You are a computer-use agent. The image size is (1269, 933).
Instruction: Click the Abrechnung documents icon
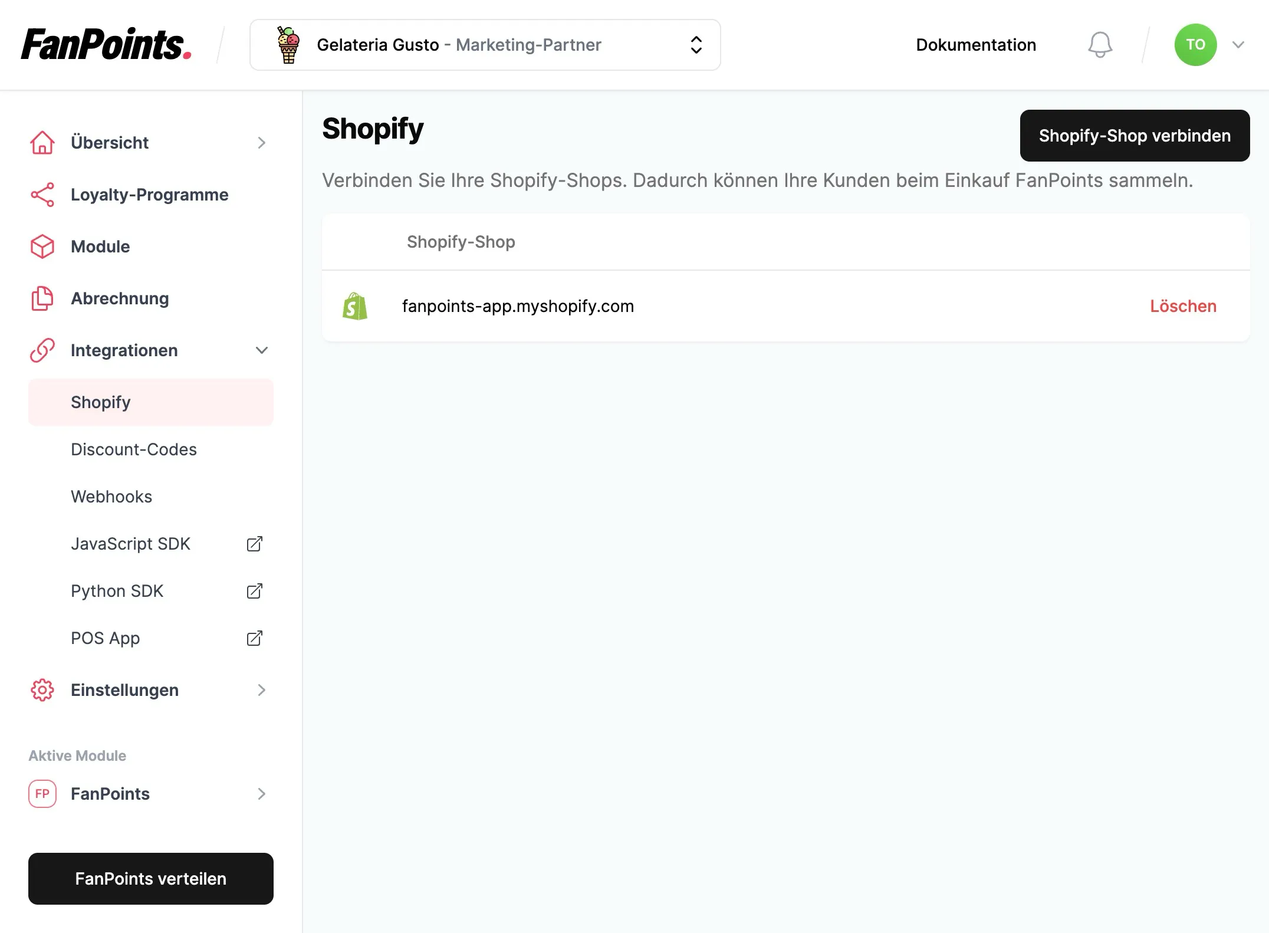(x=42, y=298)
